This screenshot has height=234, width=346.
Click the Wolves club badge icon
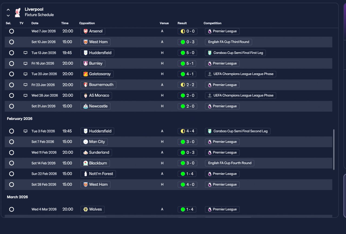click(x=86, y=209)
